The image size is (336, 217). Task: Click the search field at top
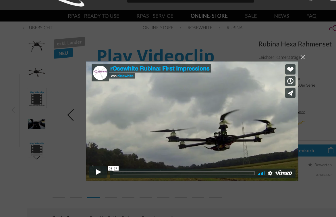click(190, 1)
